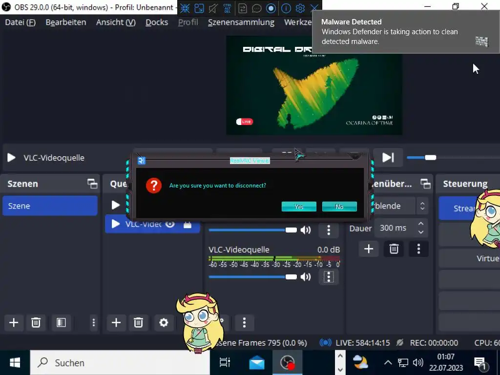Click the VNC circular record icon
The width and height of the screenshot is (500, 375).
click(271, 8)
